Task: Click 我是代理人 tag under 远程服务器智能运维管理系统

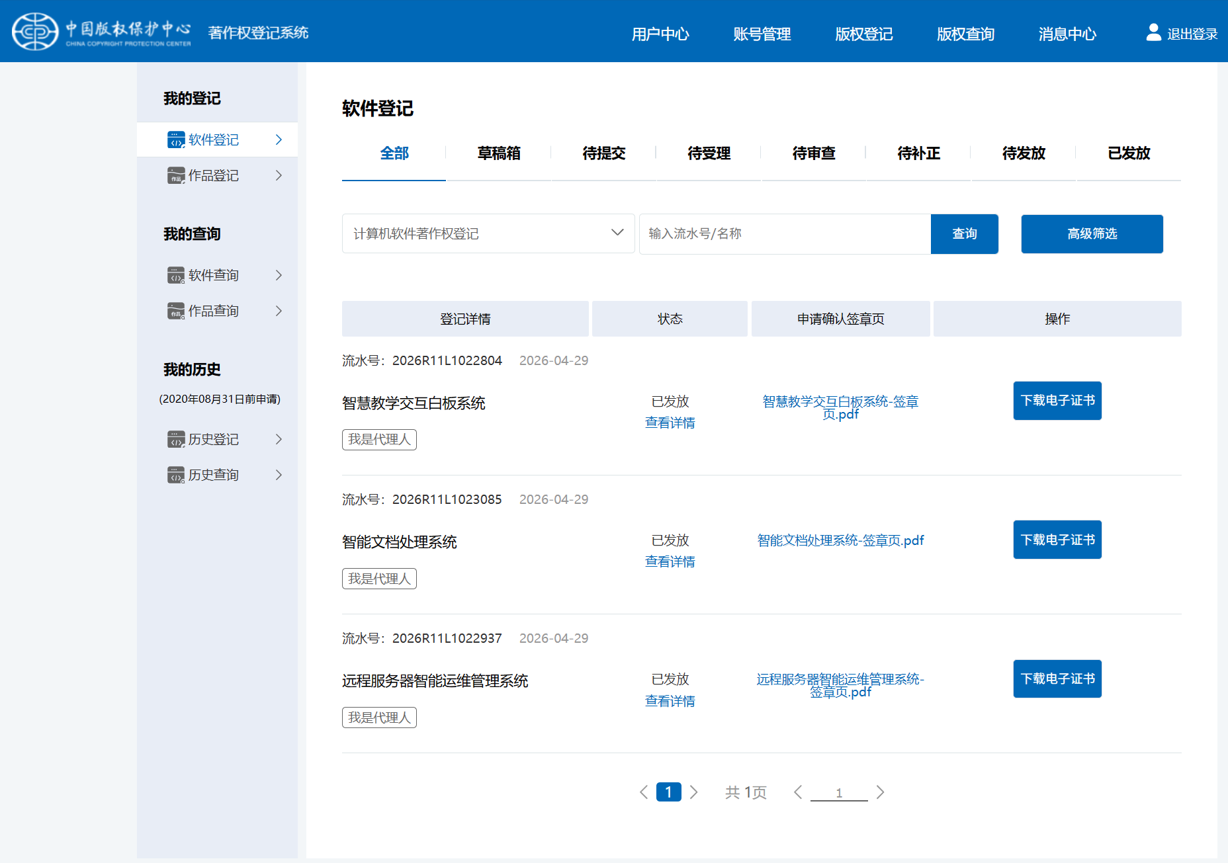Action: (379, 718)
